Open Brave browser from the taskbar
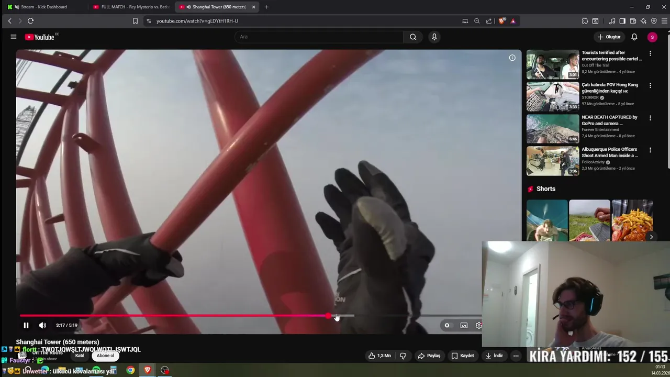Screen dimensions: 670x377 [x=148, y=370]
